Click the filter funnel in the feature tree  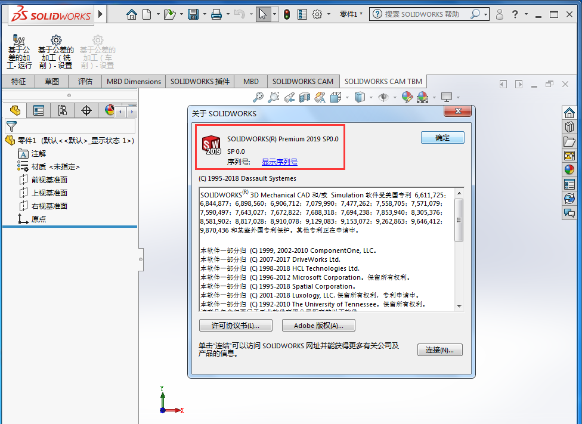pos(11,126)
